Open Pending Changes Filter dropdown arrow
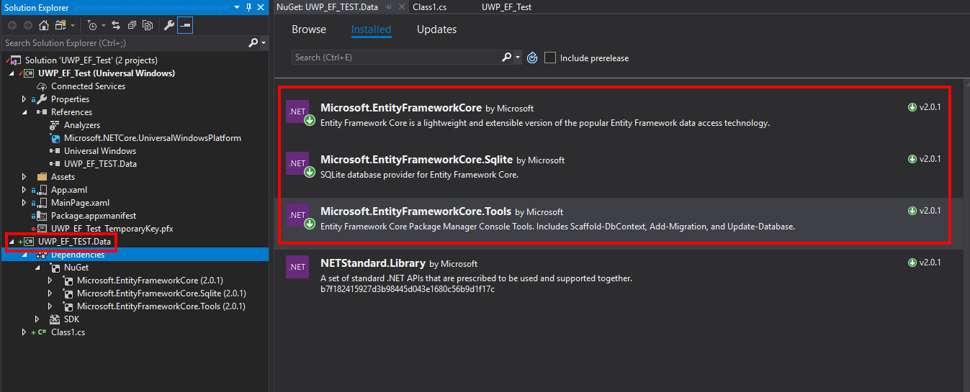Screen dimensions: 970x392 pyautogui.click(x=104, y=25)
